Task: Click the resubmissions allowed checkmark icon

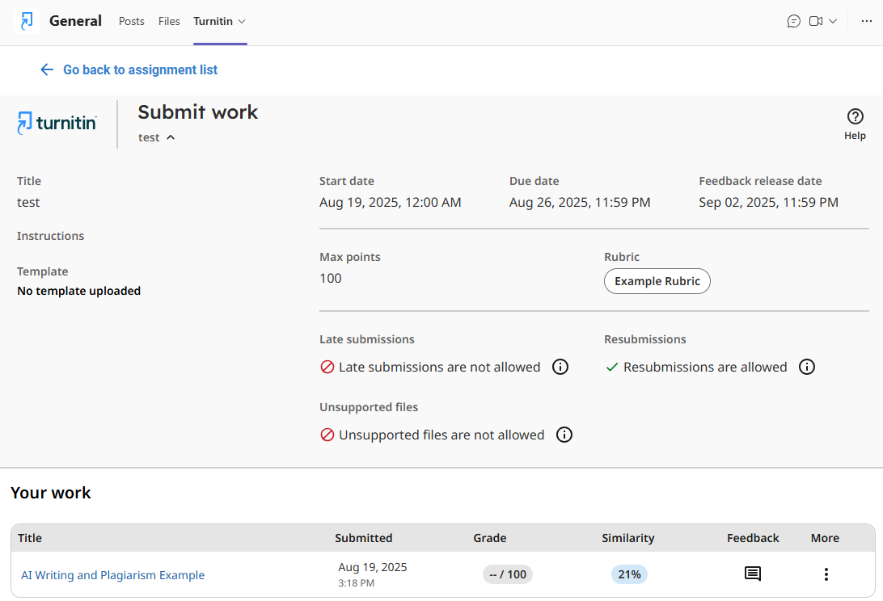Action: pos(611,367)
